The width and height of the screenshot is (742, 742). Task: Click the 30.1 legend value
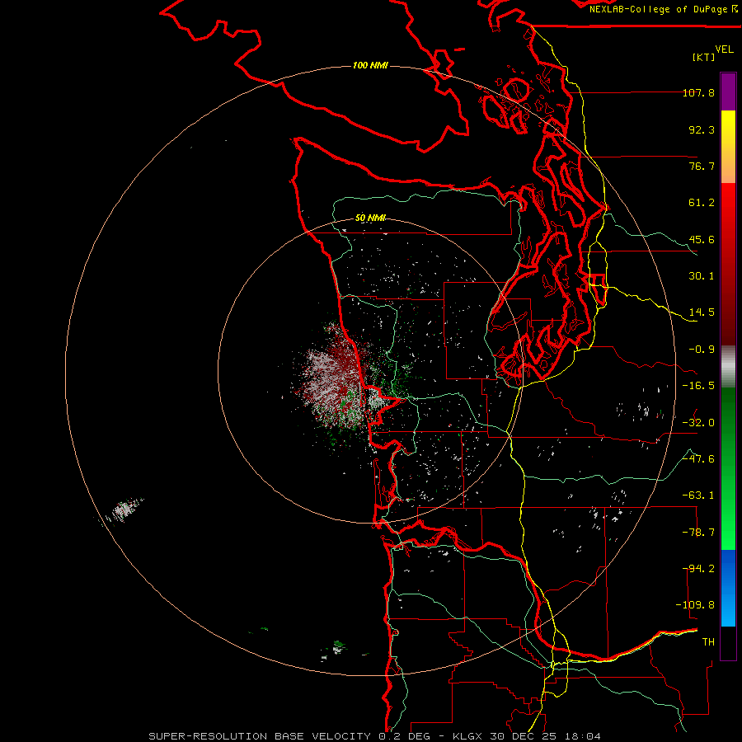(702, 276)
